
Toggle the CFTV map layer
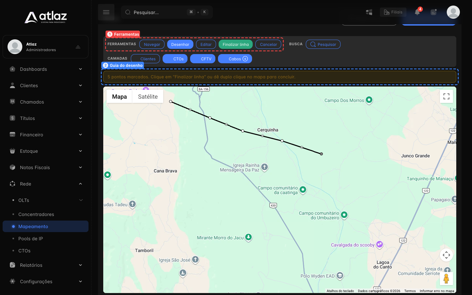203,59
